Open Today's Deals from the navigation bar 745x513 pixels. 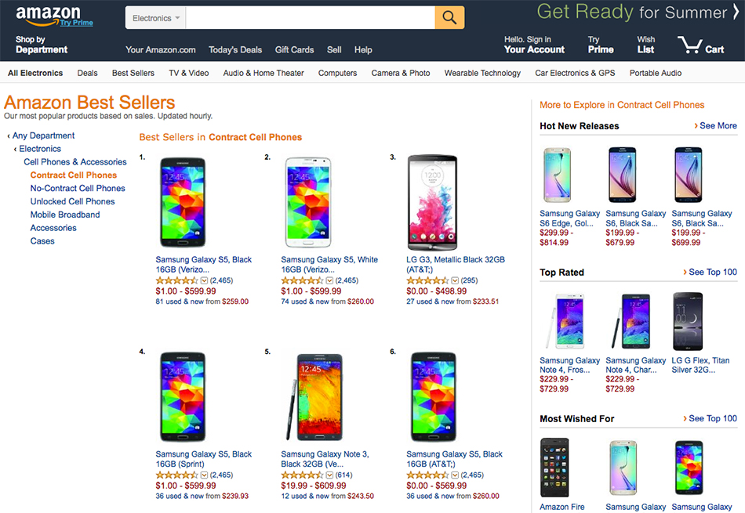(235, 49)
